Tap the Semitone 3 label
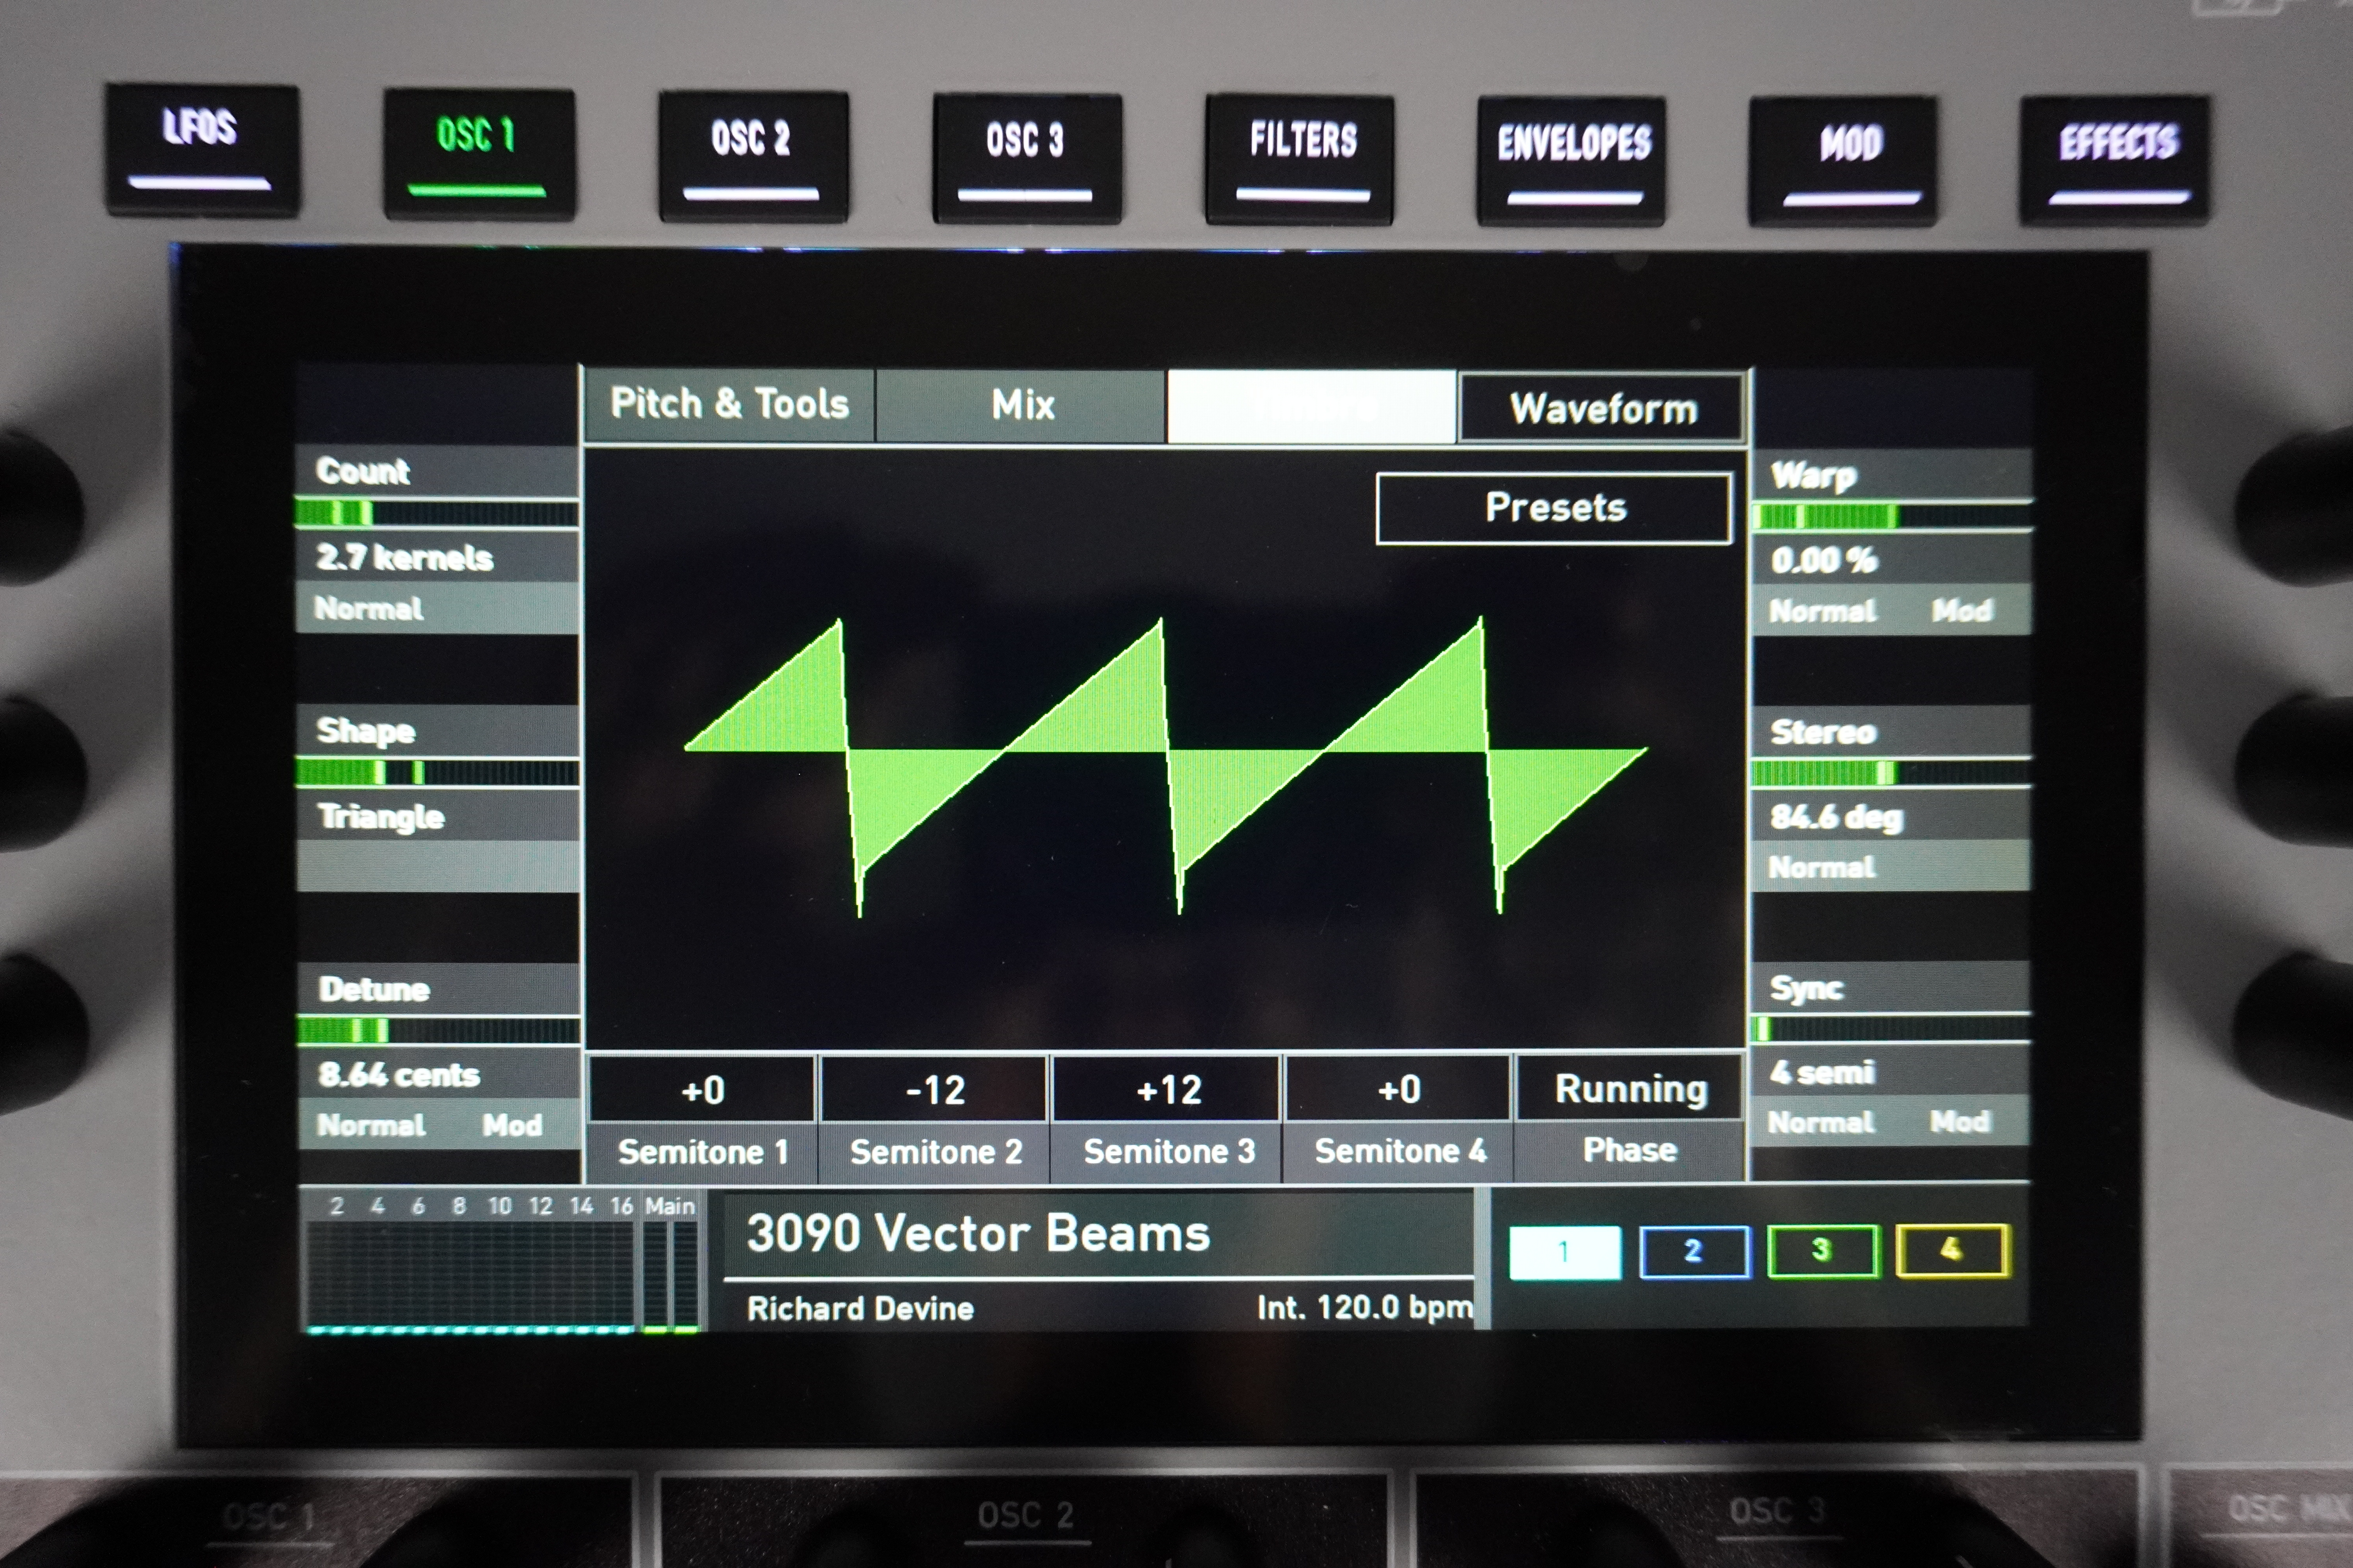Viewport: 2353px width, 1568px height. pyautogui.click(x=1169, y=1152)
